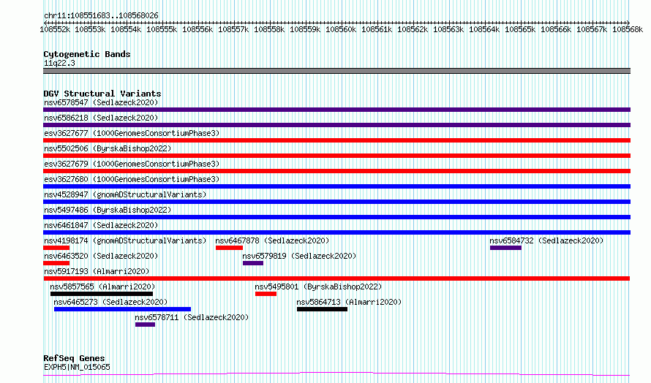Open variant nsv6578547 (Sedlazeck2020) label
Viewport: 651px width, 383px height.
point(101,102)
